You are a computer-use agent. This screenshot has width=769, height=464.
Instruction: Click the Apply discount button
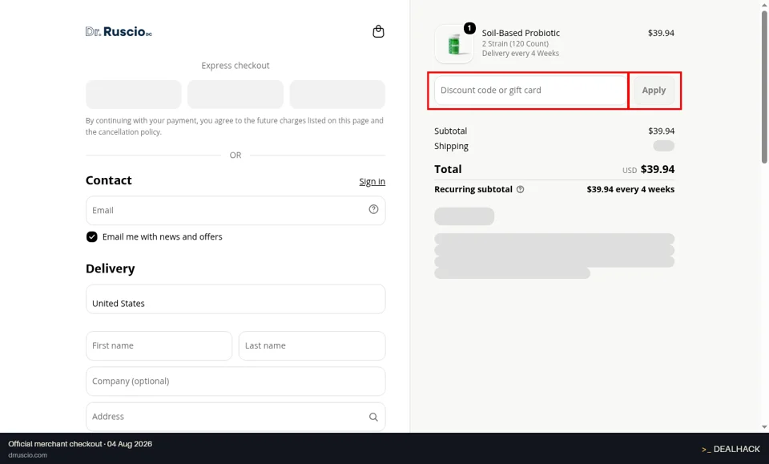[x=654, y=91]
